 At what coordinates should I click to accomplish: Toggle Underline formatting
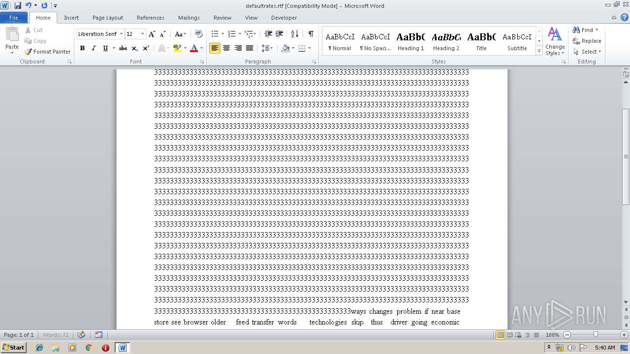(105, 48)
